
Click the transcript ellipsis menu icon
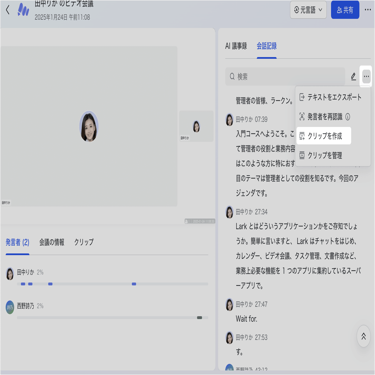[366, 76]
